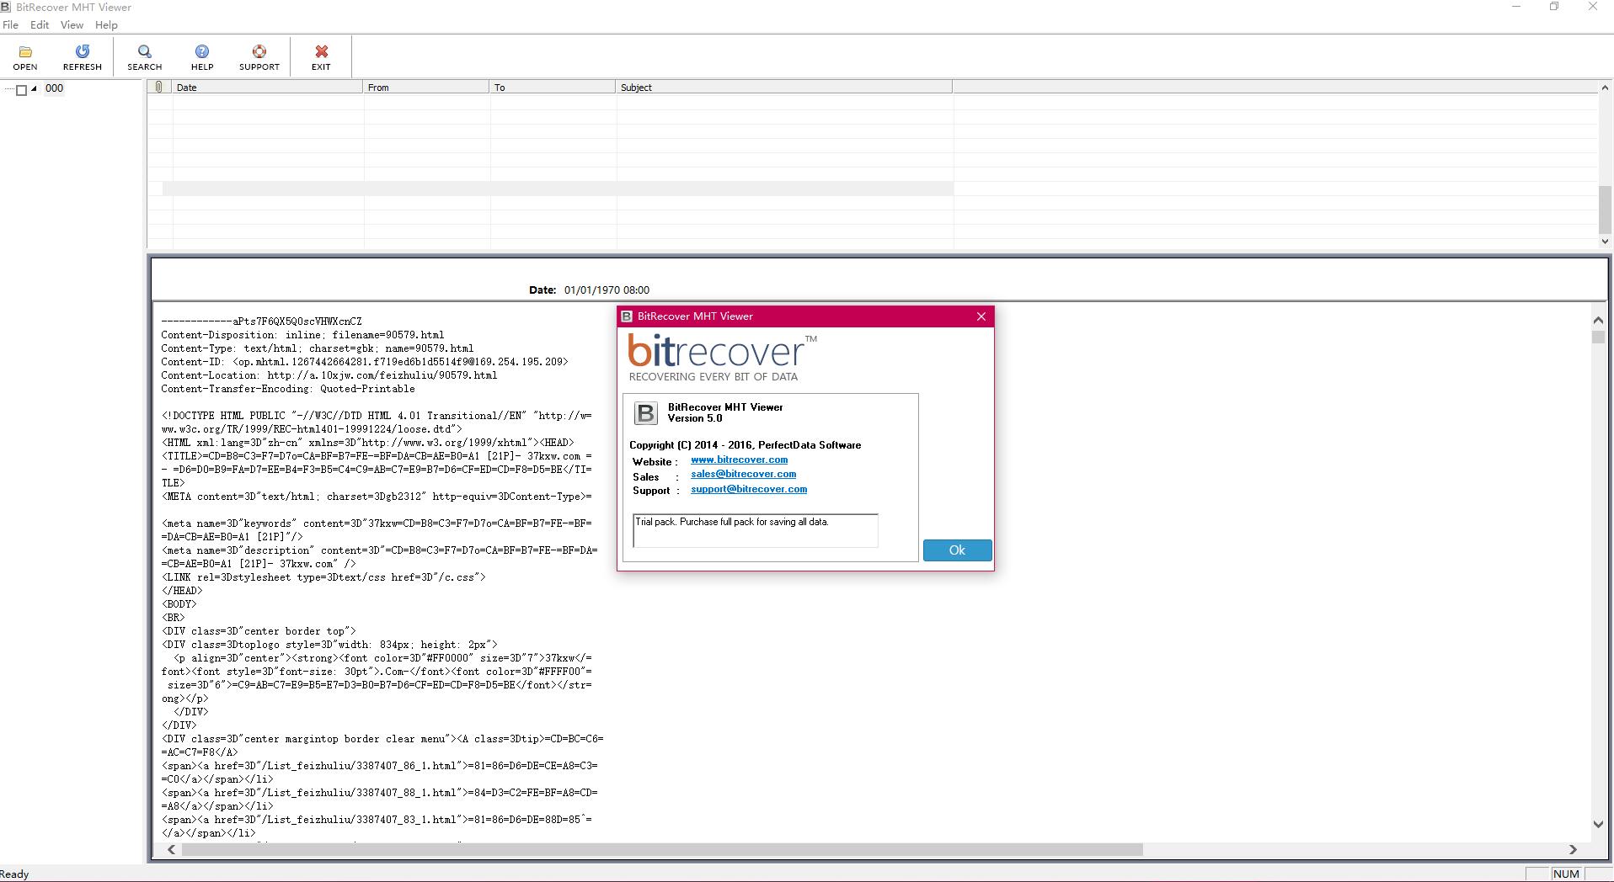This screenshot has height=882, width=1614.
Task: Click the Content-Disposition filename line
Action: (302, 335)
